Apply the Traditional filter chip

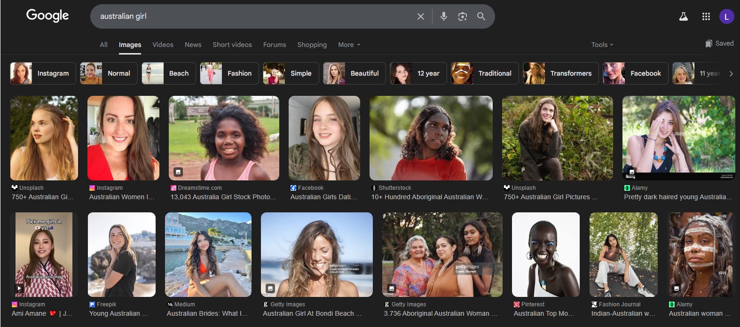(485, 73)
